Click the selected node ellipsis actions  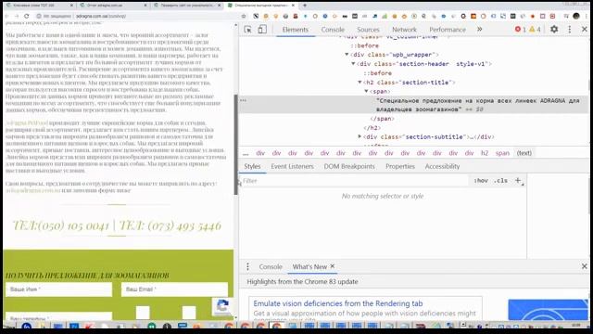click(243, 100)
